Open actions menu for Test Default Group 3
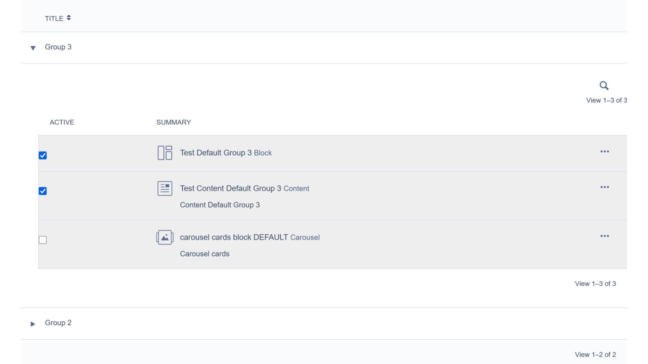The image size is (648, 364). tap(604, 152)
